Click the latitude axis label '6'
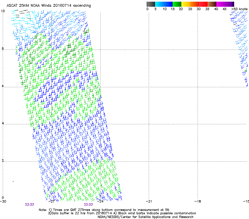This screenshot has height=219, width=249. click(x=3, y=86)
